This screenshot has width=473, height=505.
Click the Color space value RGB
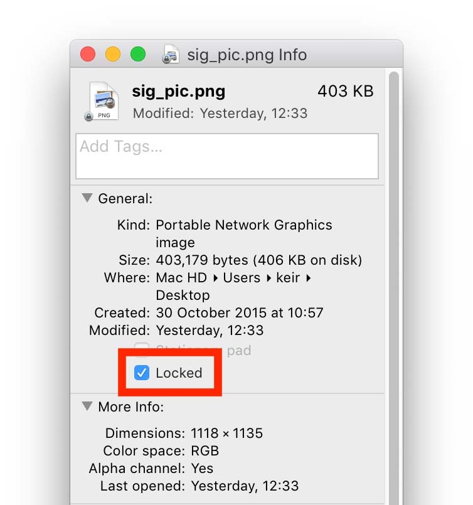pyautogui.click(x=205, y=450)
